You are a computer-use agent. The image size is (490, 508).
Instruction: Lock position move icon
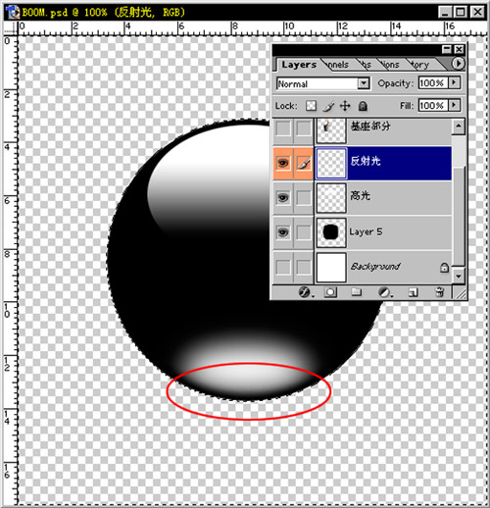point(345,106)
